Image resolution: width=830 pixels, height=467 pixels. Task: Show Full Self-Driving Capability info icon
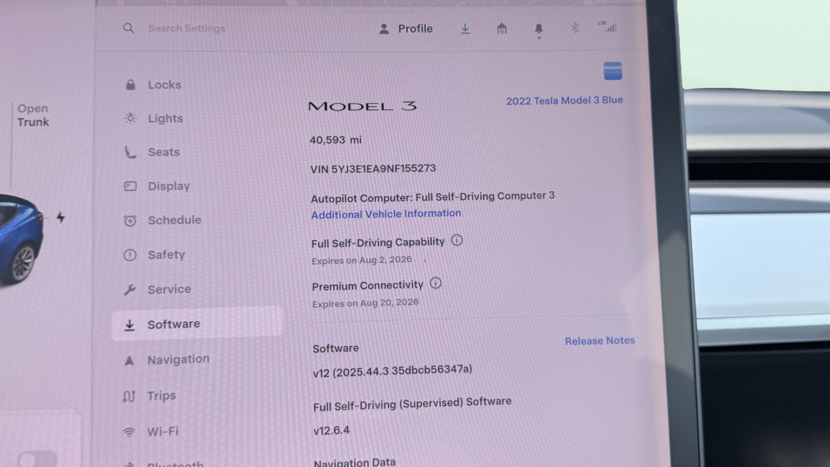[456, 240]
